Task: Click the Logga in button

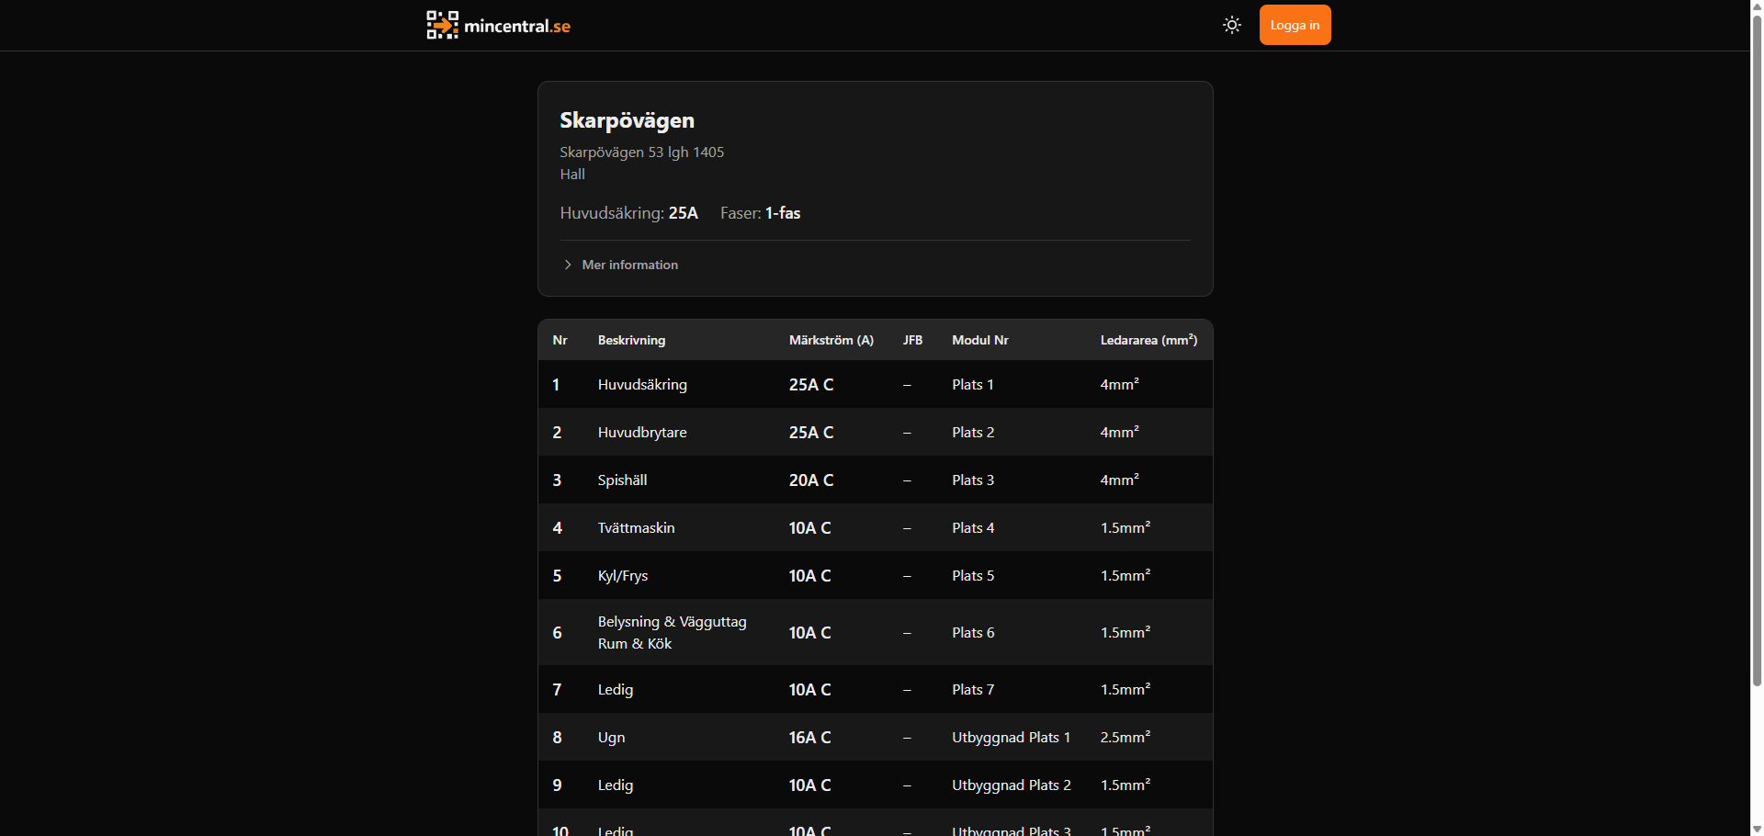Action: 1295,25
